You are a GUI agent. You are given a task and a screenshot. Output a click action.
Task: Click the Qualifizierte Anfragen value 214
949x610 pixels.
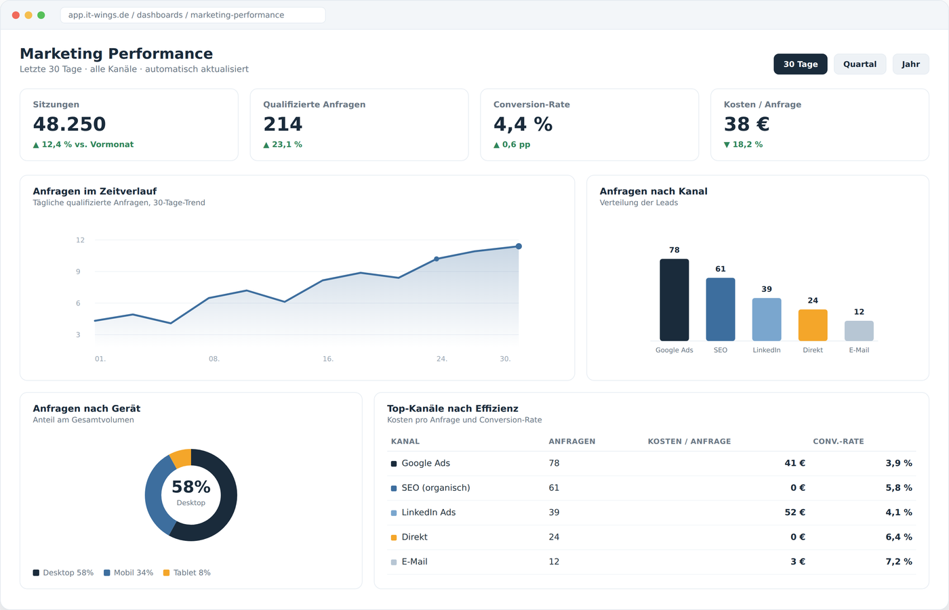(x=283, y=124)
